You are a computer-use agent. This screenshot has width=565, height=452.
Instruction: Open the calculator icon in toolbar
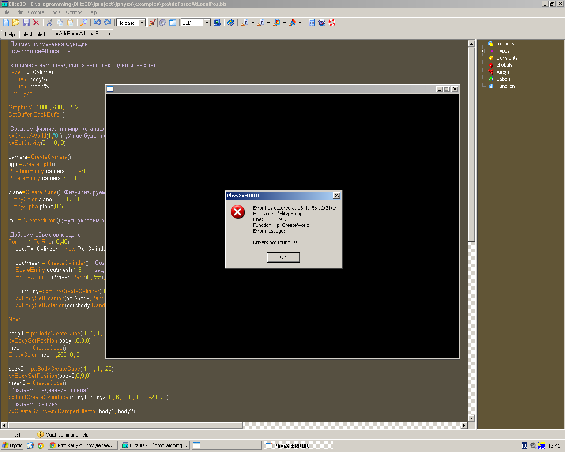click(312, 23)
